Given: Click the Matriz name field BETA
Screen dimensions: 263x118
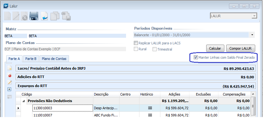Looking at the screenshot, I should (x=77, y=36).
